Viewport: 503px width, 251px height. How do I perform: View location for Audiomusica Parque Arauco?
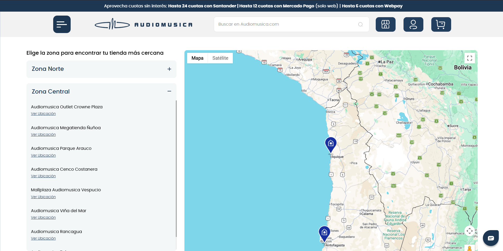43,155
